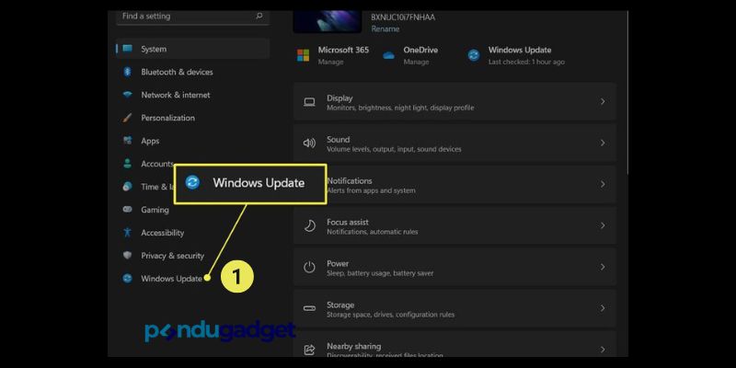This screenshot has height=368, width=736.
Task: Click the System monitor icon in sidebar
Action: click(x=127, y=49)
